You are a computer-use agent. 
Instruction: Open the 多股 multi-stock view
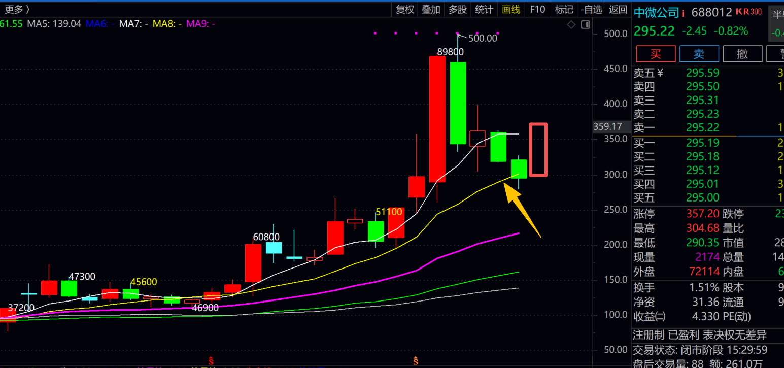coord(458,9)
